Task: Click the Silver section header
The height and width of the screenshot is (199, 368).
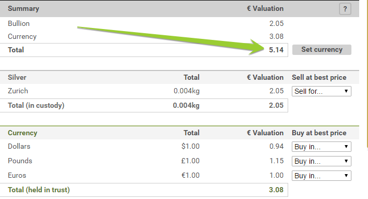Action: pyautogui.click(x=17, y=77)
